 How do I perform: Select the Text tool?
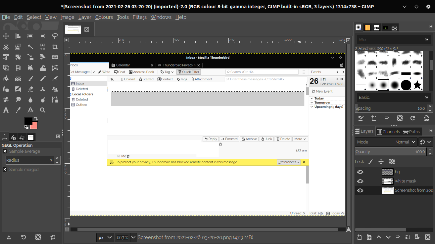click(6, 110)
